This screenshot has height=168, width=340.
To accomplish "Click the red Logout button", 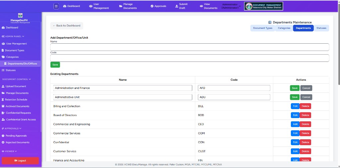I will 20,161.
